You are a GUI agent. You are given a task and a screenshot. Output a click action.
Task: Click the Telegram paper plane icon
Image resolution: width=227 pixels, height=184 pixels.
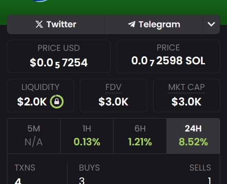pos(131,24)
